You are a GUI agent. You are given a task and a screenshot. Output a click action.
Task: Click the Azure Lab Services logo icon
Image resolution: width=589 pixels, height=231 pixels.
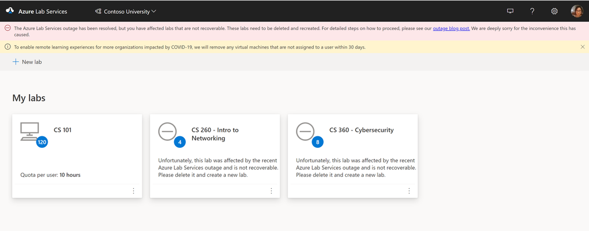(x=10, y=11)
